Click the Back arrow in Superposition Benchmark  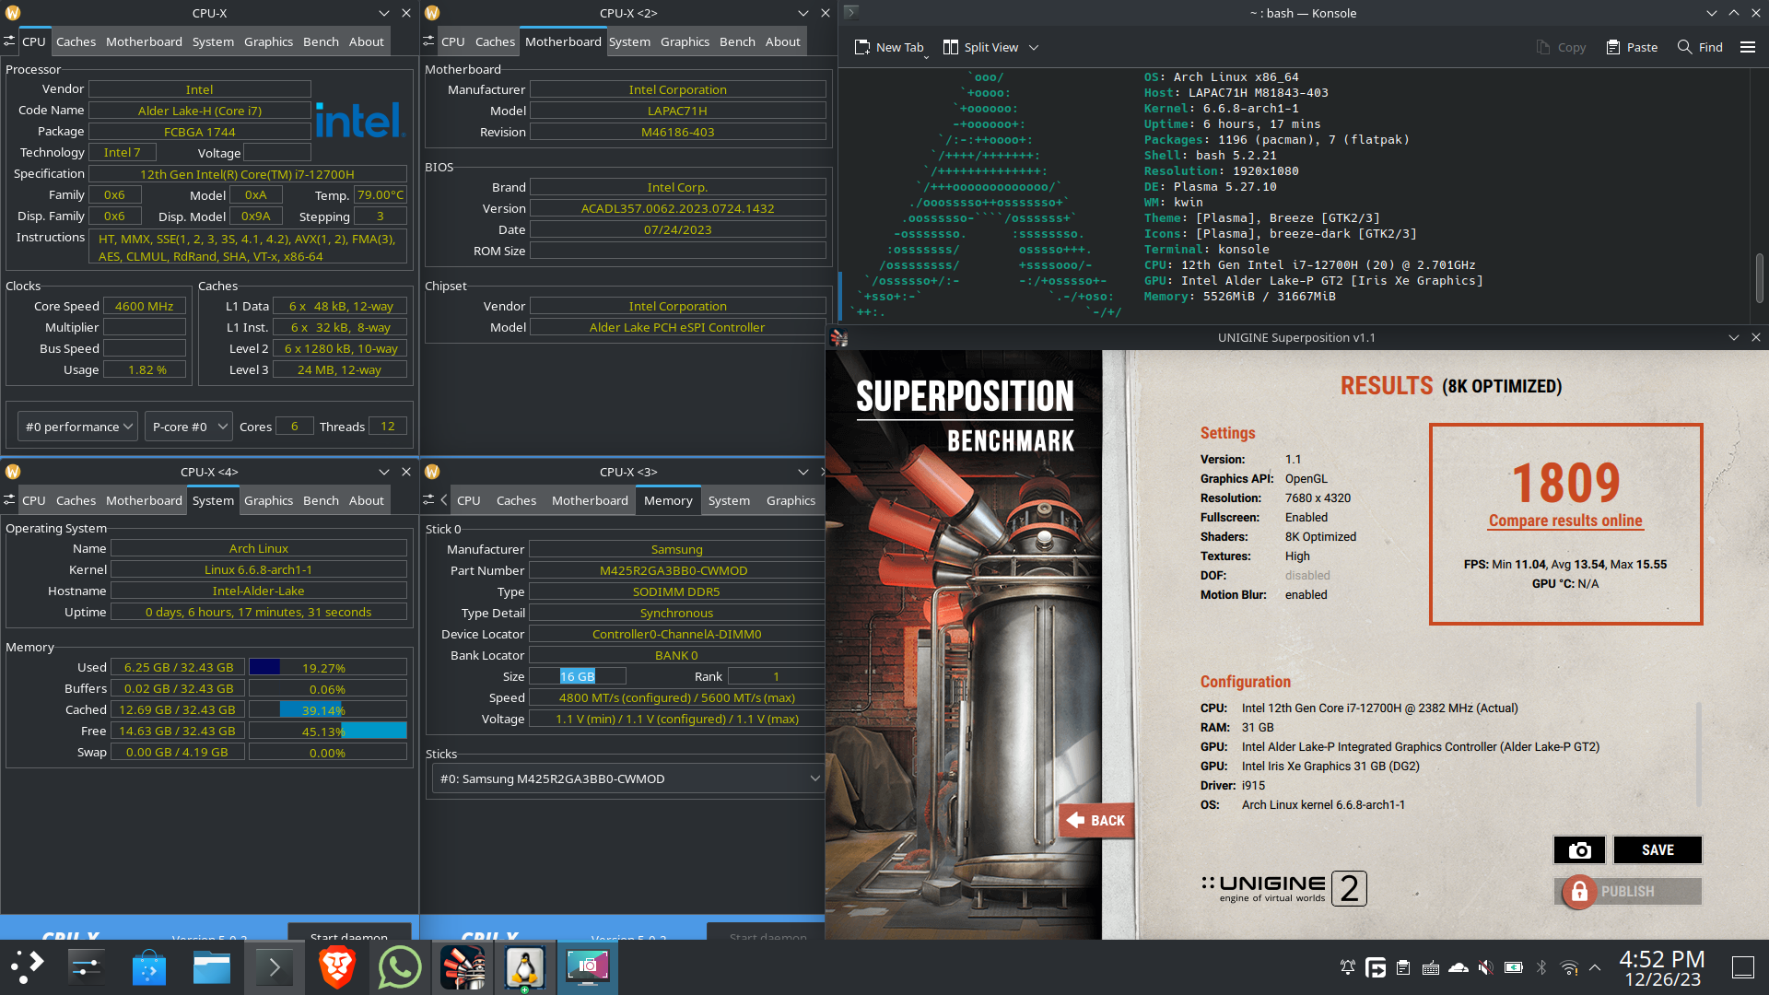[1095, 820]
